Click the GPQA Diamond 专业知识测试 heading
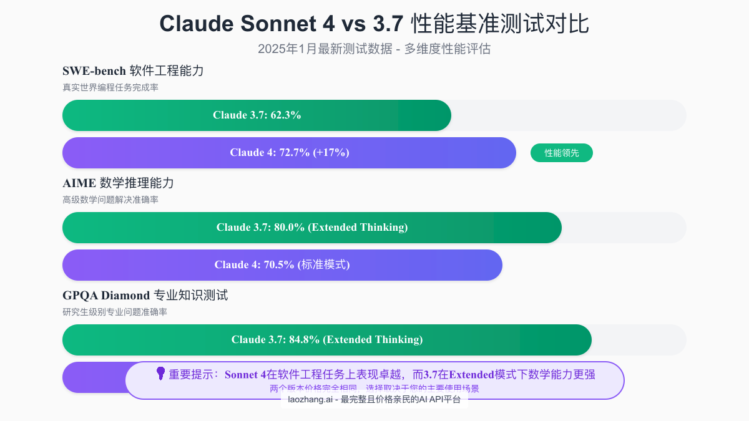 (145, 296)
